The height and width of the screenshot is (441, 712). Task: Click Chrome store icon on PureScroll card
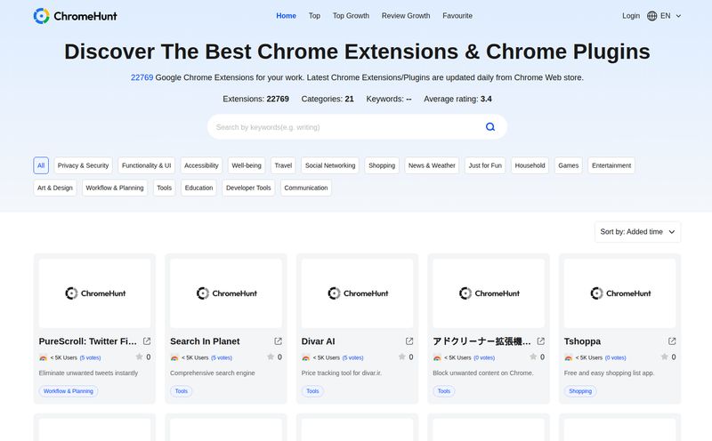(x=43, y=357)
